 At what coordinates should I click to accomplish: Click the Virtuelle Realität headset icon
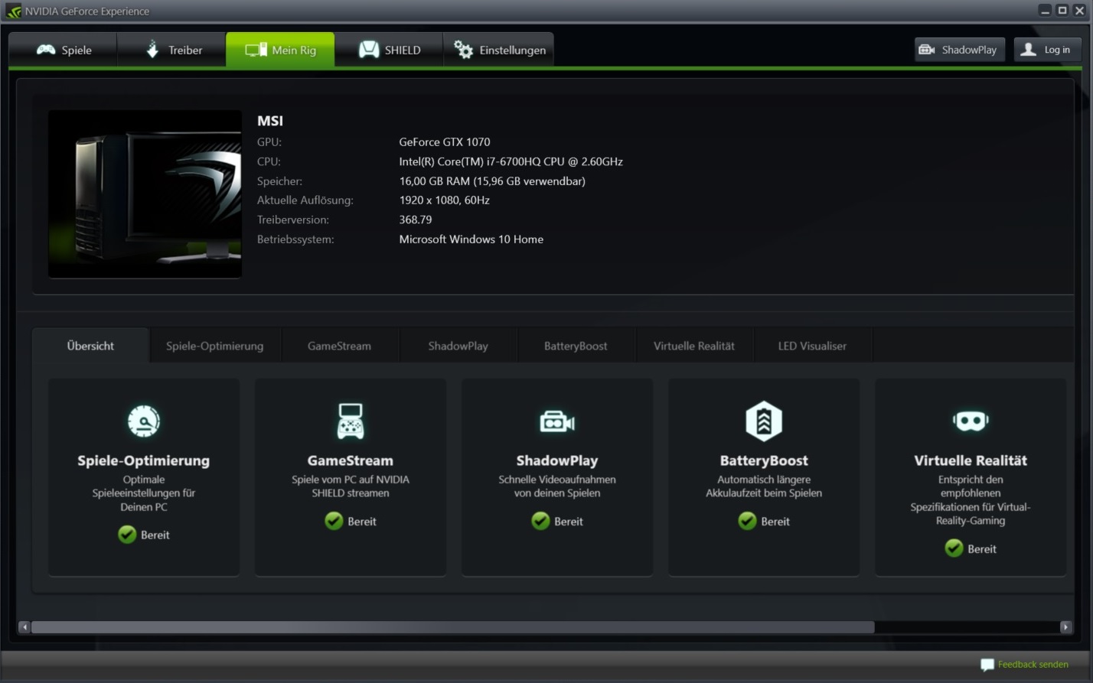[971, 421]
